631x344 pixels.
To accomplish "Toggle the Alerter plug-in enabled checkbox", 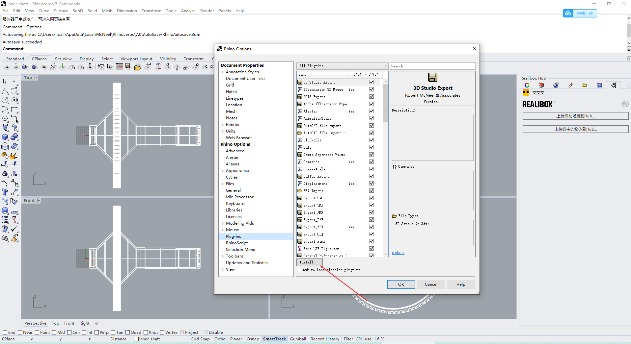I will click(371, 111).
